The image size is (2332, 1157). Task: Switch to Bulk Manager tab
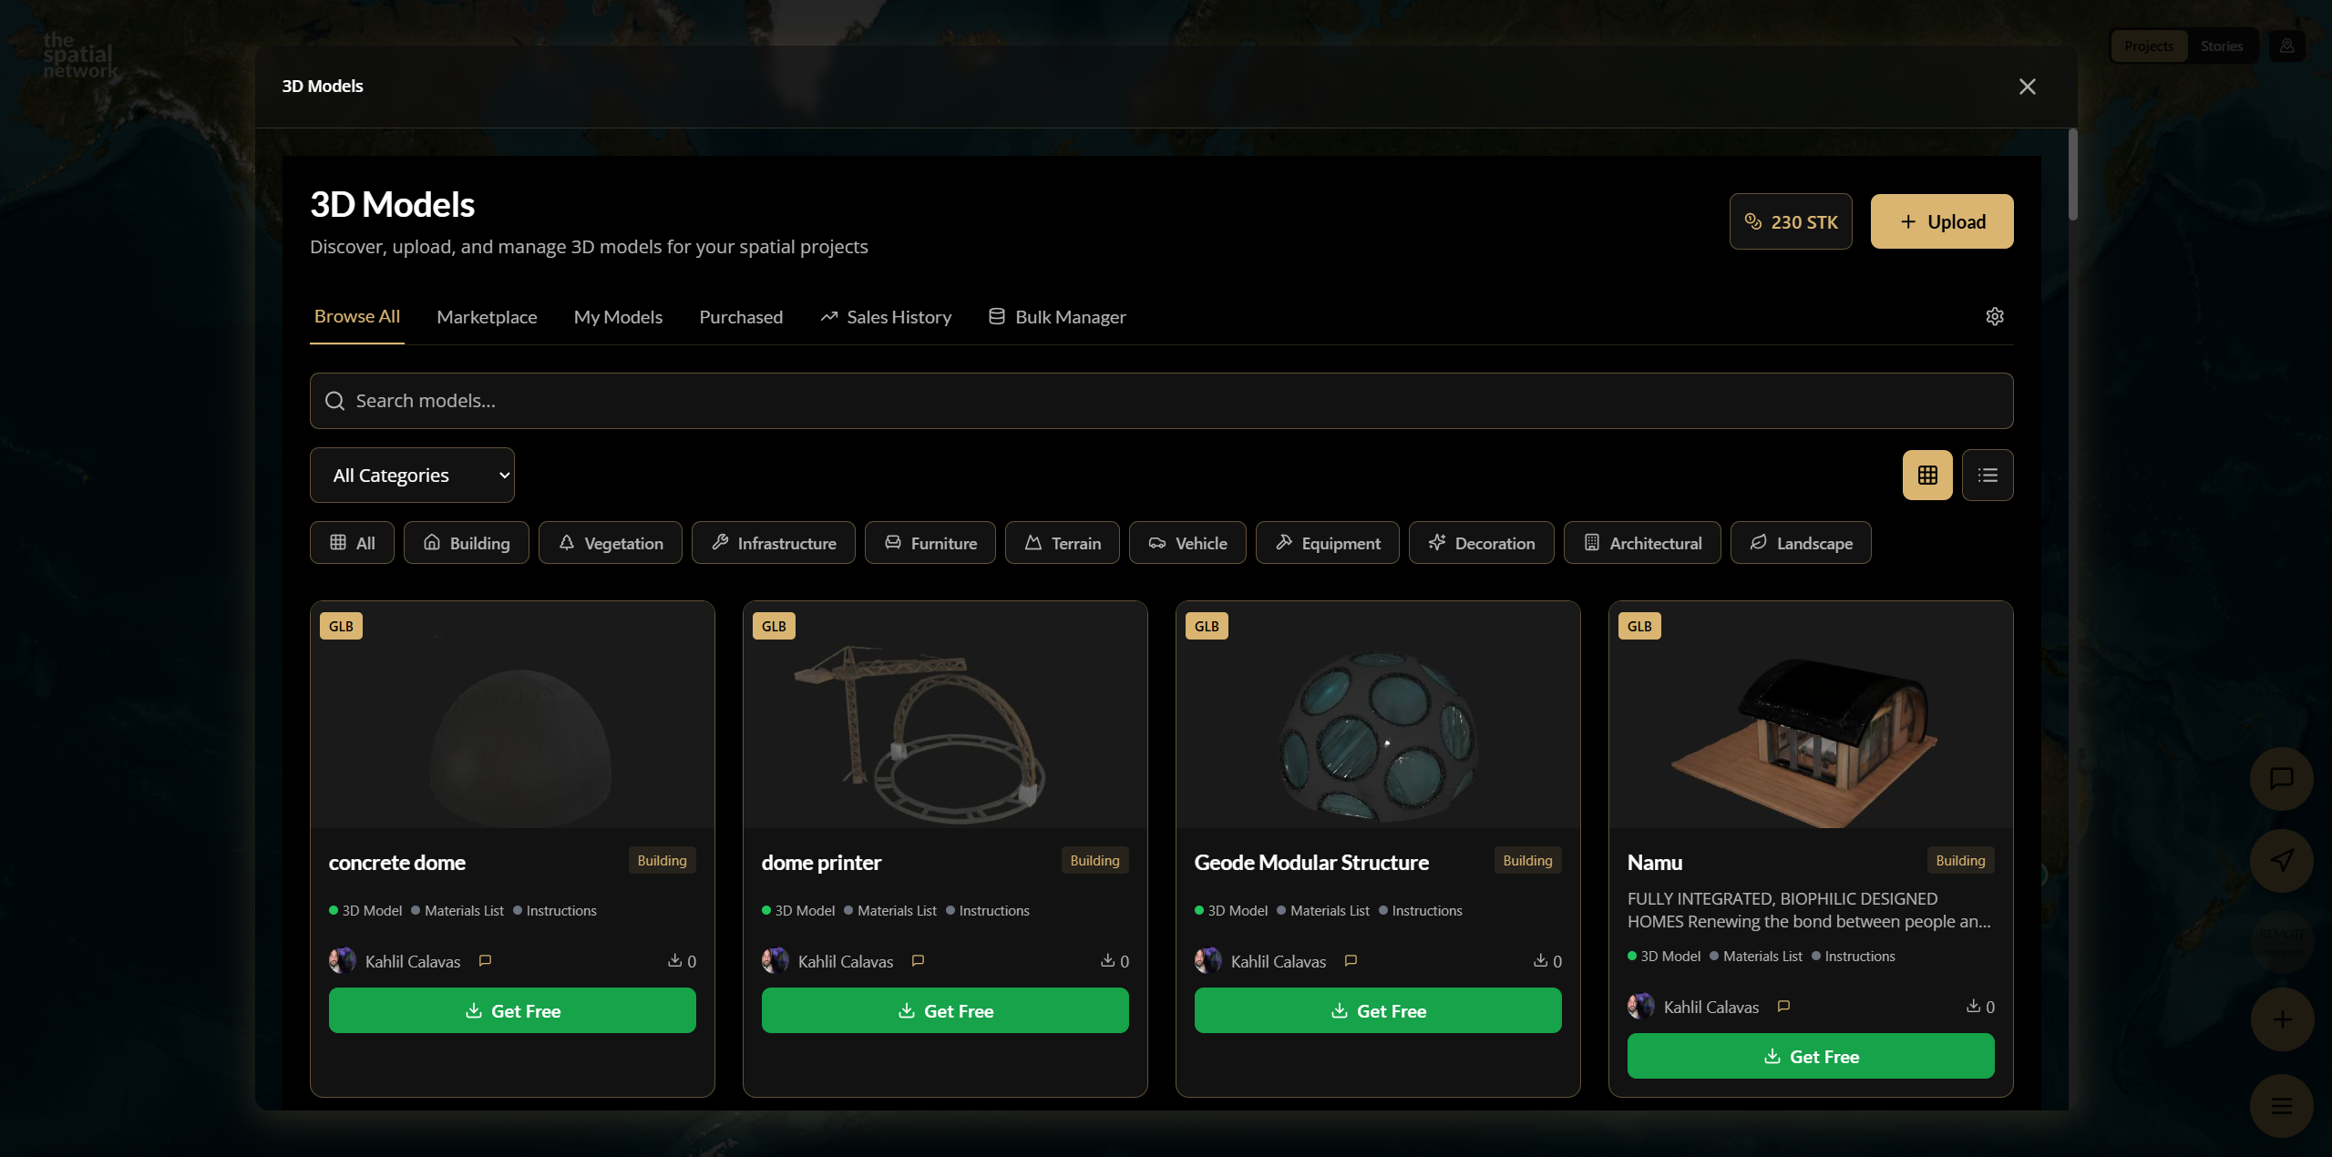pyautogui.click(x=1057, y=317)
